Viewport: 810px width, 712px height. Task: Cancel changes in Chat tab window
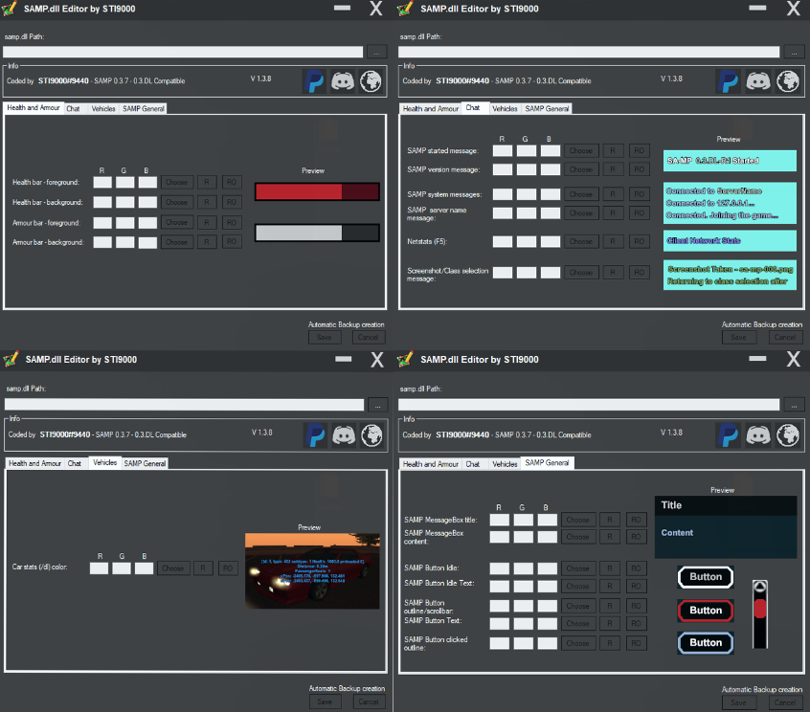785,337
